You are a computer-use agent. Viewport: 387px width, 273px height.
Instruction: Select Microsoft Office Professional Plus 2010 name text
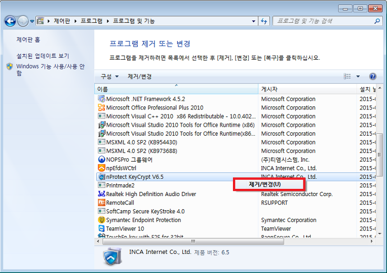click(155, 107)
